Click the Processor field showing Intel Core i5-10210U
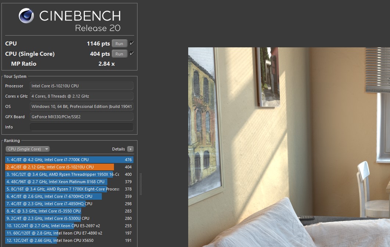Image resolution: width=390 pixels, height=247 pixels. point(81,86)
